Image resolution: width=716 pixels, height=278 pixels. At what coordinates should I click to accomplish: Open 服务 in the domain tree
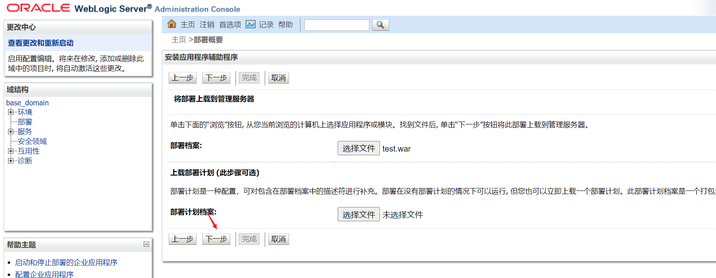pos(25,132)
